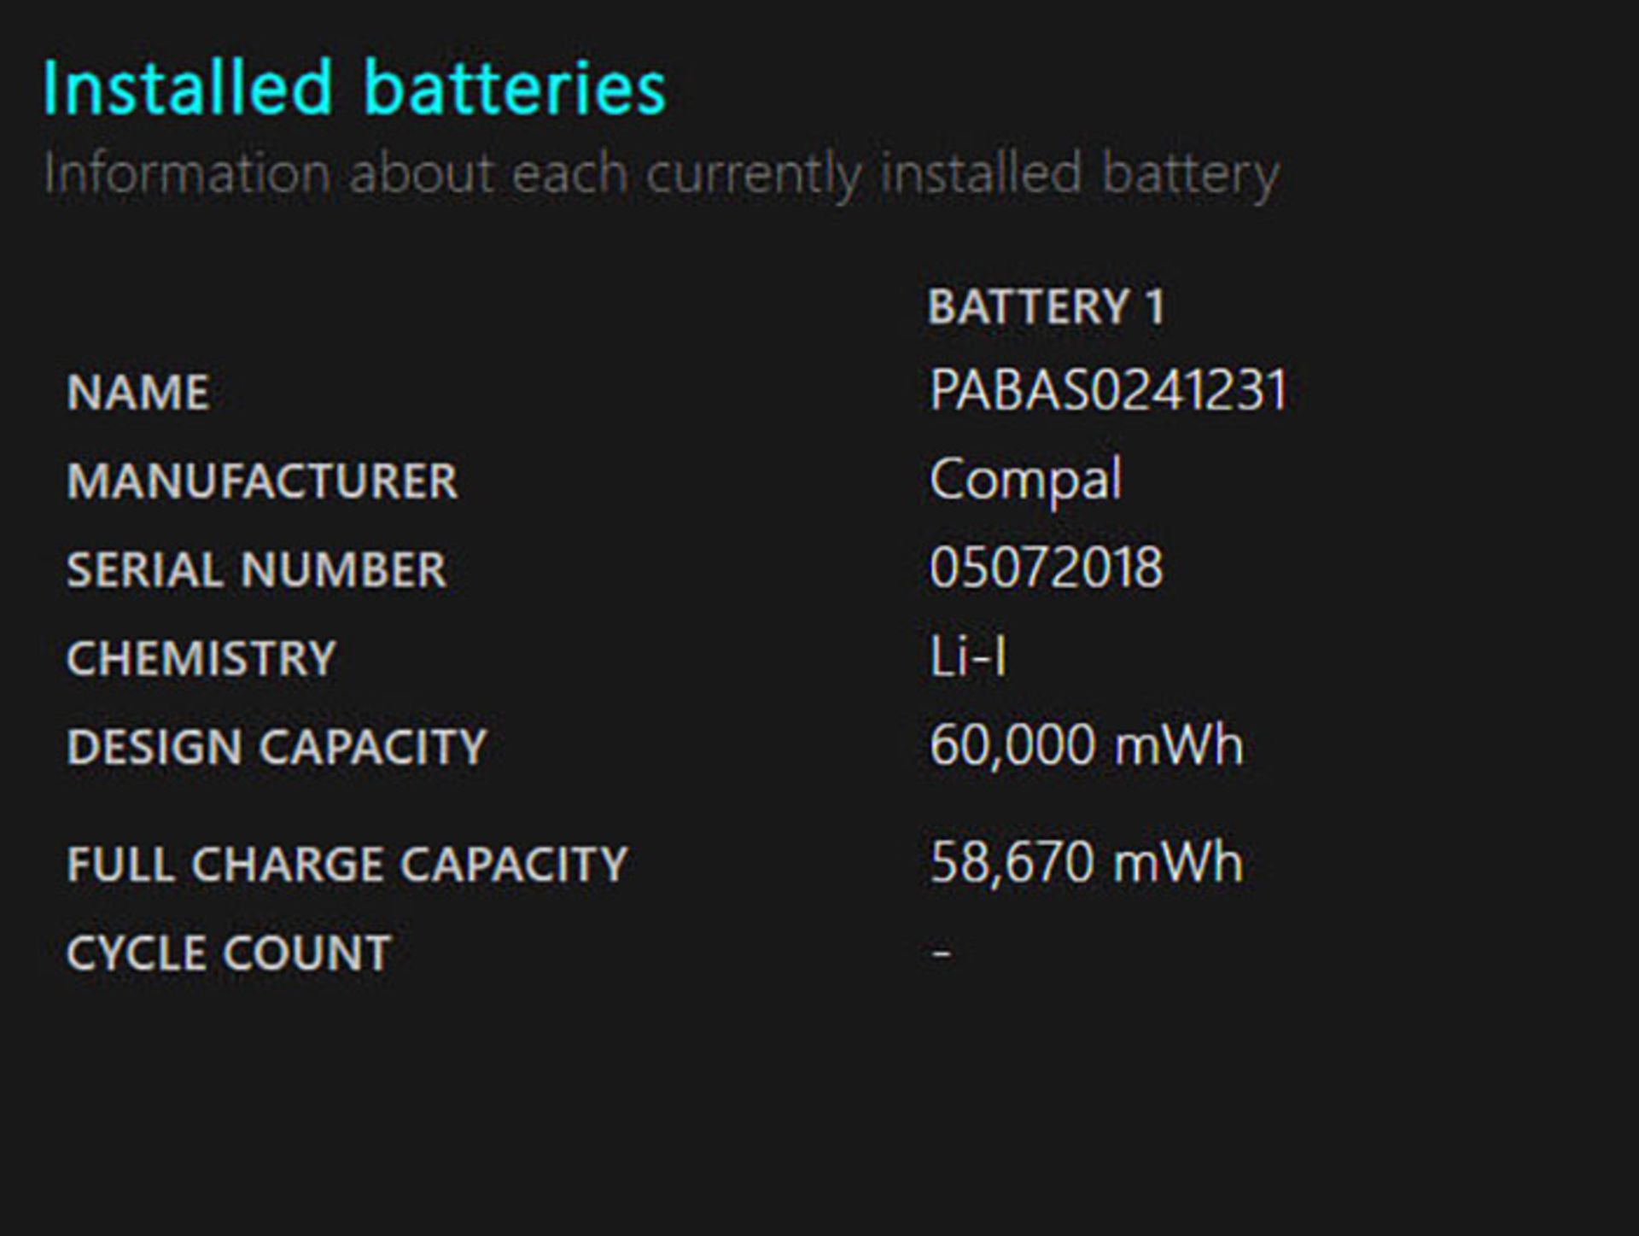
Task: Select the manufacturer value Compal
Action: coord(1025,480)
